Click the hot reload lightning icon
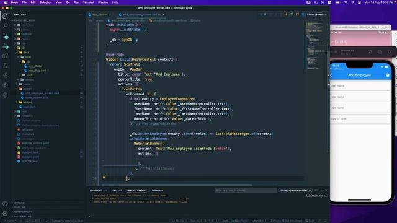This screenshot has height=223, width=397. [x=287, y=14]
